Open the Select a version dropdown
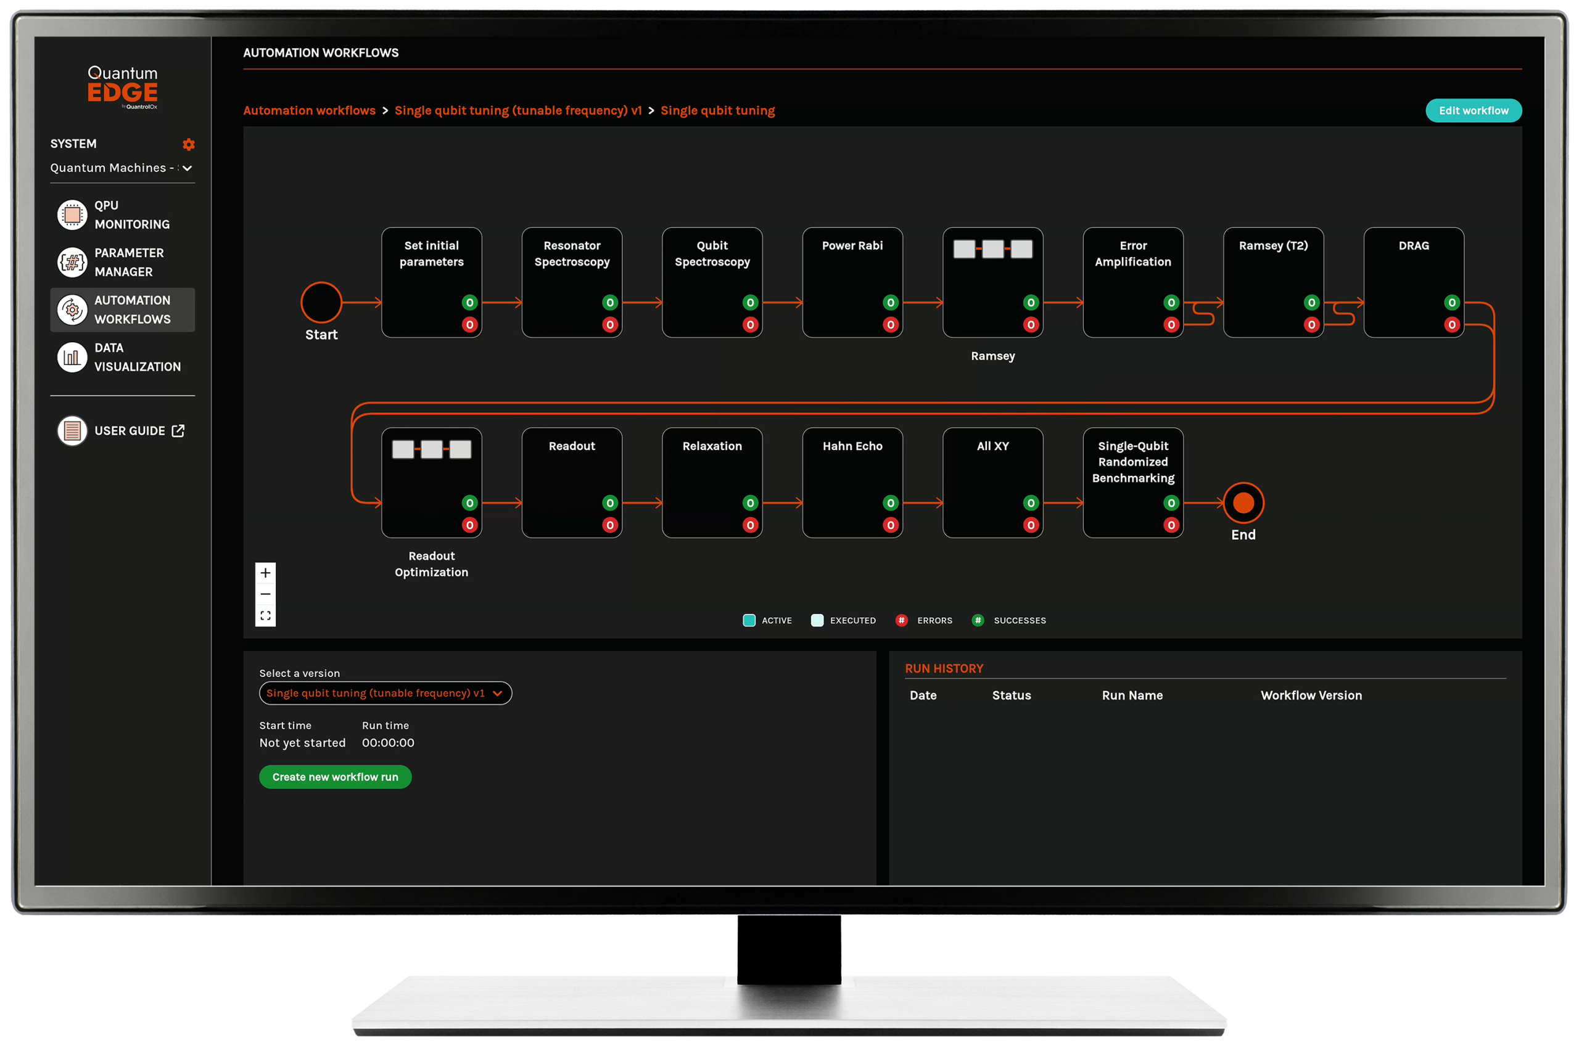Screen dimensions: 1579x1056 coord(385,693)
